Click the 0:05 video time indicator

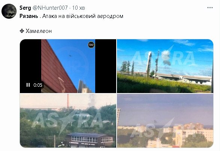[38, 85]
